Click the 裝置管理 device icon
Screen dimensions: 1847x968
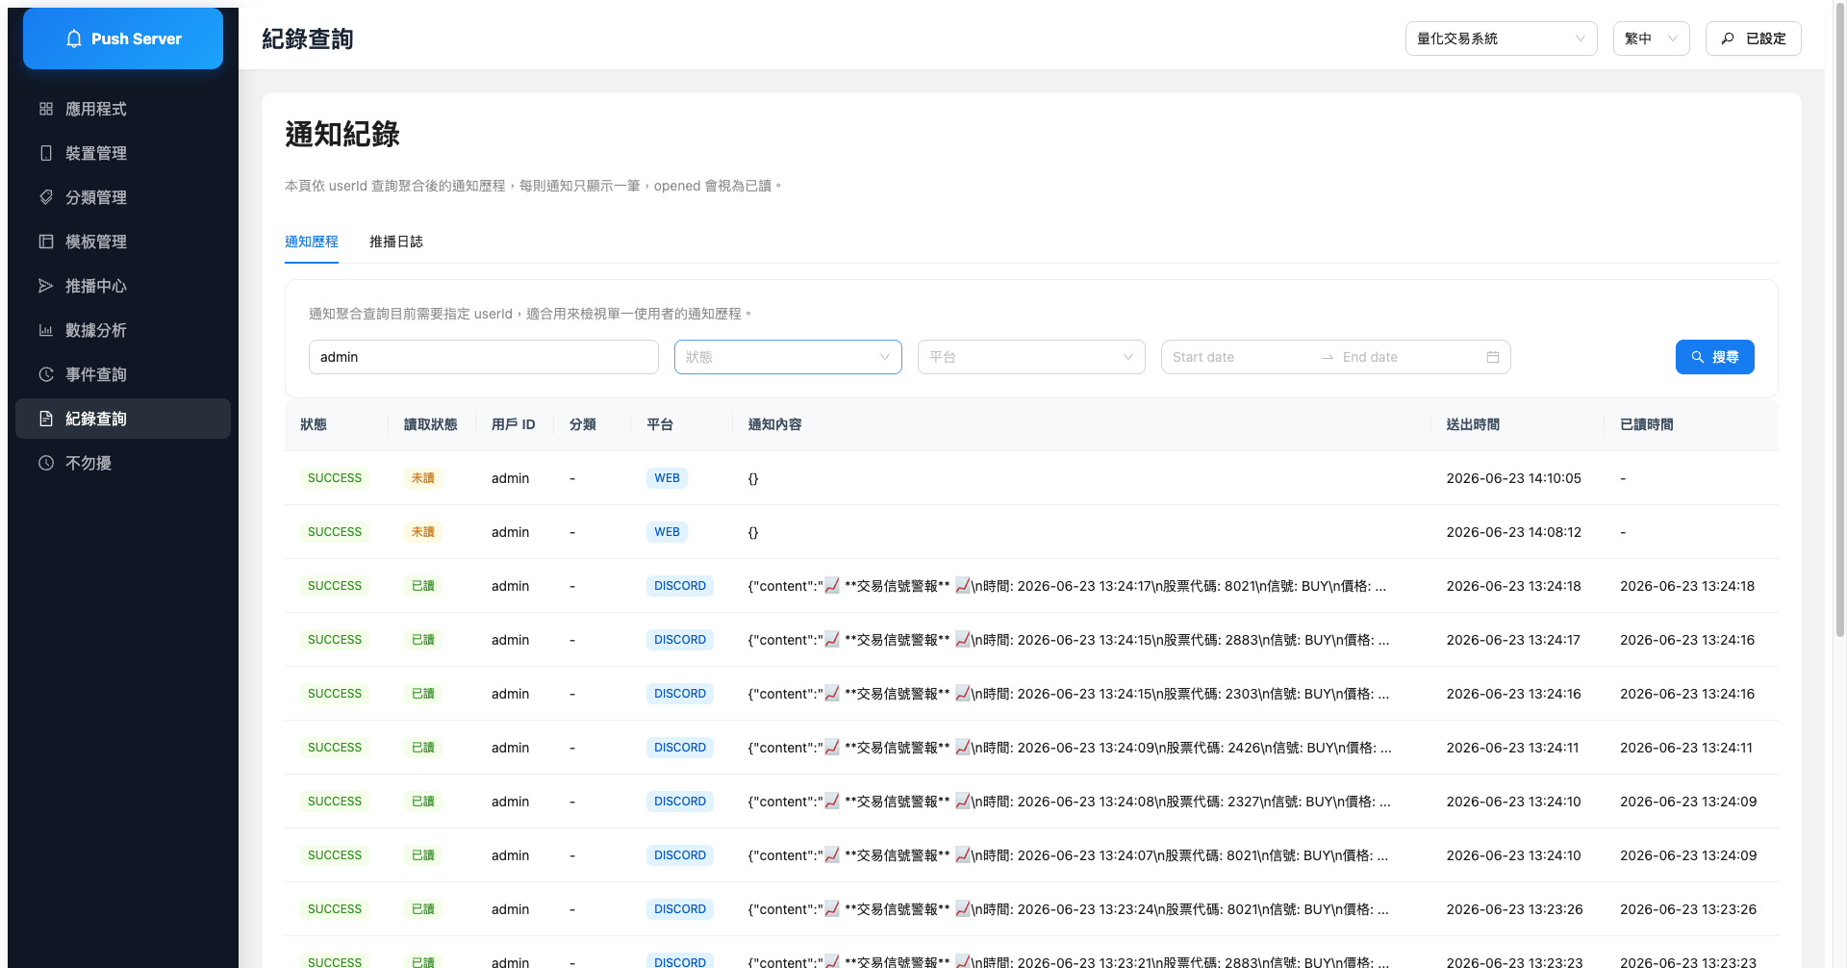[x=45, y=153]
